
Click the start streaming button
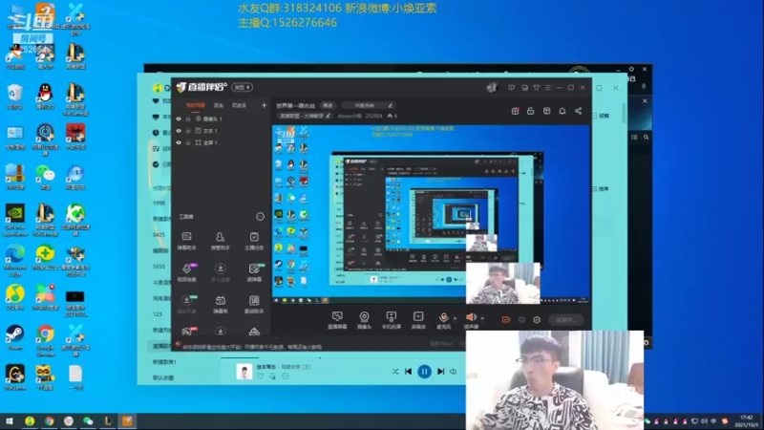point(565,320)
